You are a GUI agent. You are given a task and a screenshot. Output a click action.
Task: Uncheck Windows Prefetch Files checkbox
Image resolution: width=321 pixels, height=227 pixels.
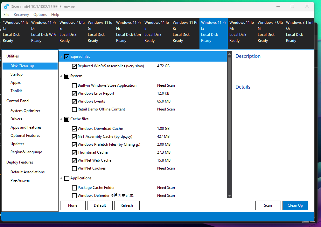coord(74,145)
